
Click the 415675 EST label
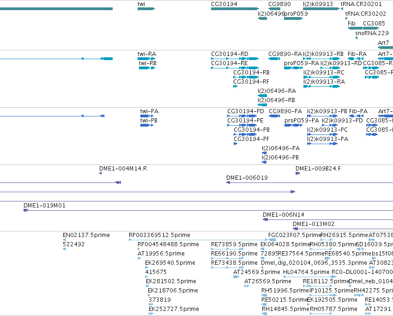(156, 272)
